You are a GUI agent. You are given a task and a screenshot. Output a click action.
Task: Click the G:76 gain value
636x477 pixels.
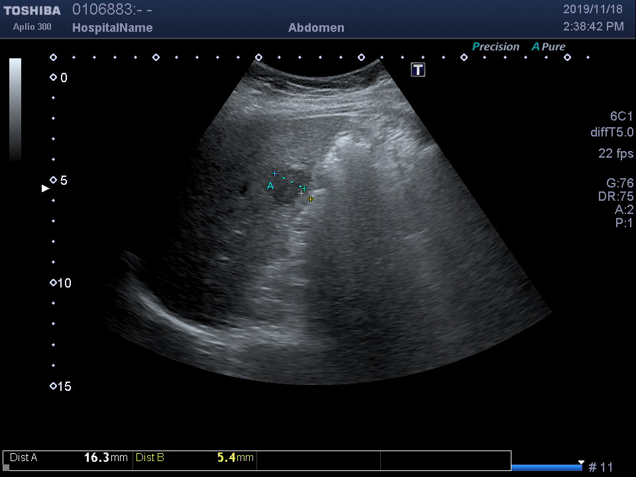tap(619, 184)
